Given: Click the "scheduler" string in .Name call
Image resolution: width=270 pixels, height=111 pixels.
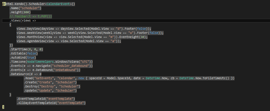Looking at the screenshot, I should [x=30, y=8].
